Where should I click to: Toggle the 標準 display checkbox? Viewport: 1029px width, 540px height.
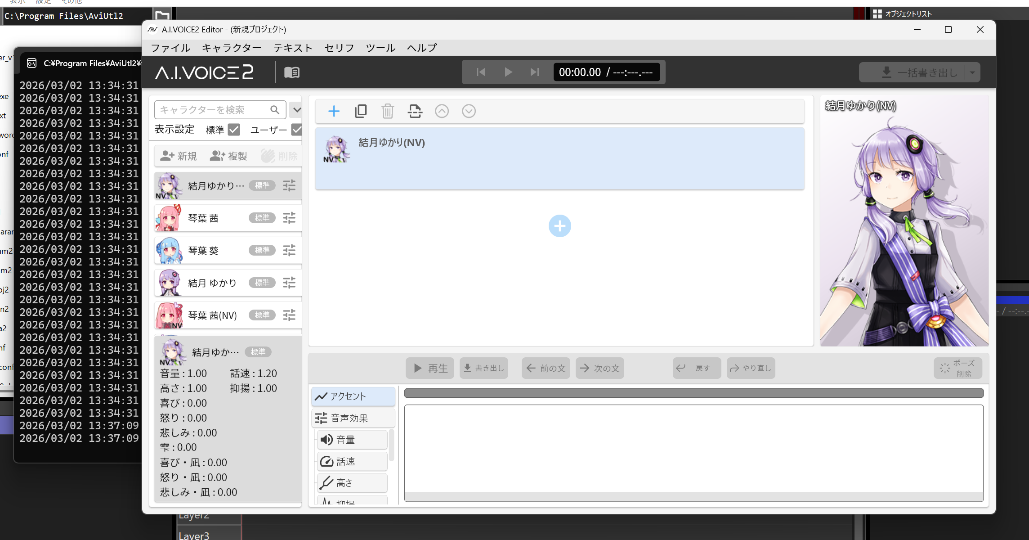(x=234, y=130)
